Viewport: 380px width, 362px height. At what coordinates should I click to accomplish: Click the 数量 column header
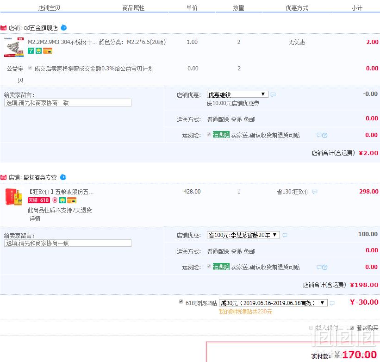(x=238, y=8)
